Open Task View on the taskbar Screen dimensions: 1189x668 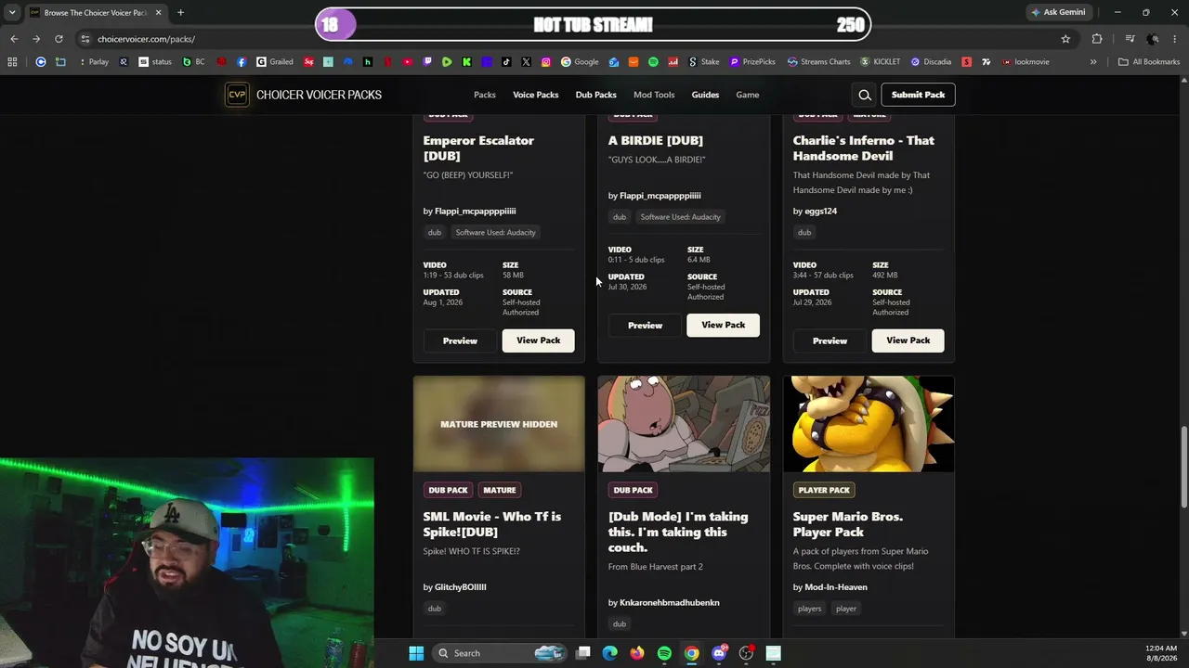[x=582, y=653]
